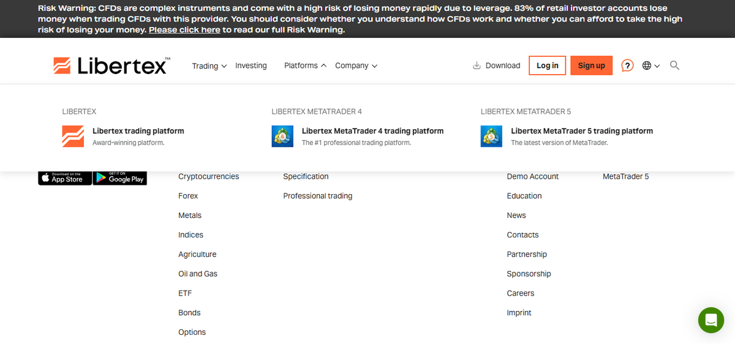Viewport: 735px width, 344px height.
Task: Open the green live chat bubble
Action: (711, 320)
